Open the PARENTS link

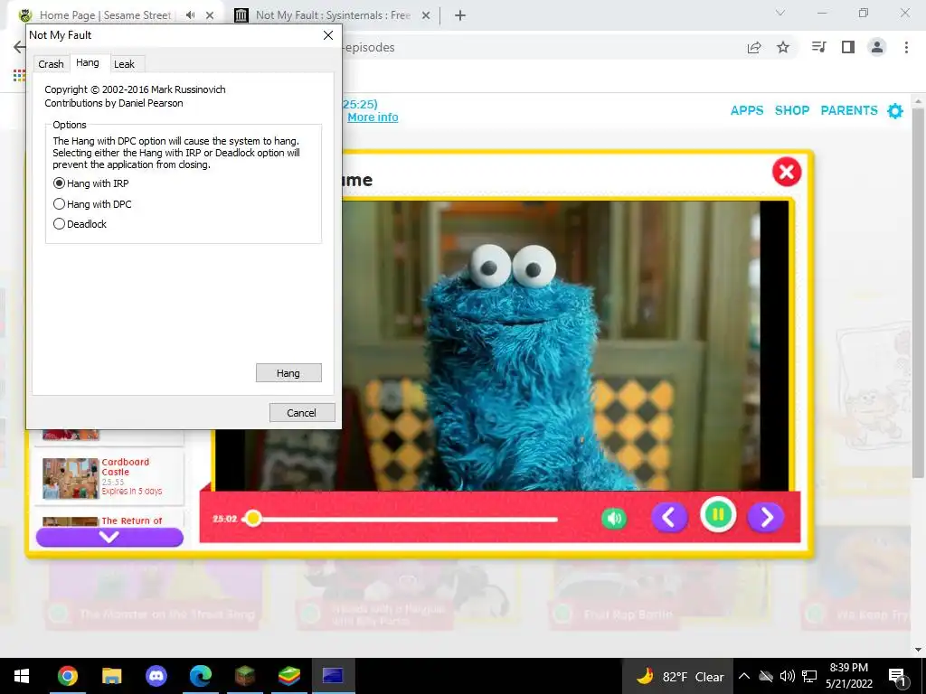(849, 110)
